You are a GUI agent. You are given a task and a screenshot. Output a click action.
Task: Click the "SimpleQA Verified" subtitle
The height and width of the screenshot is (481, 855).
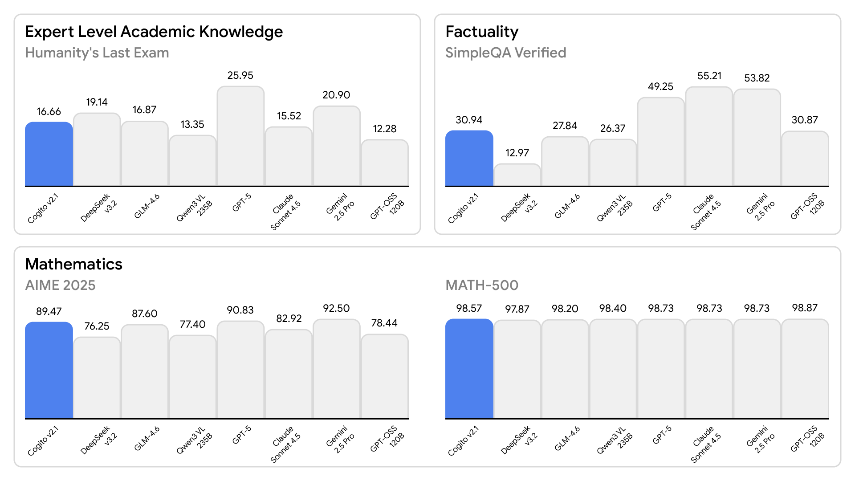pos(506,53)
